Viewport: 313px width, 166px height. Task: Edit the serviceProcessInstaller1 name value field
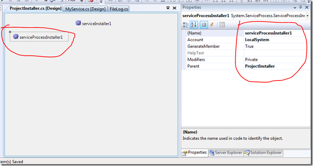277,33
